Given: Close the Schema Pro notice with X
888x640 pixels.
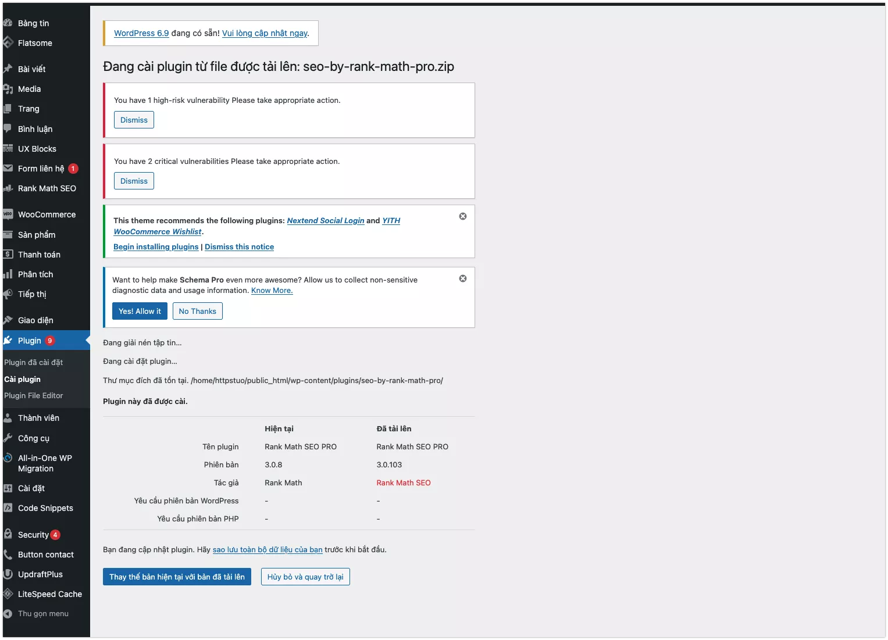Looking at the screenshot, I should coord(463,278).
